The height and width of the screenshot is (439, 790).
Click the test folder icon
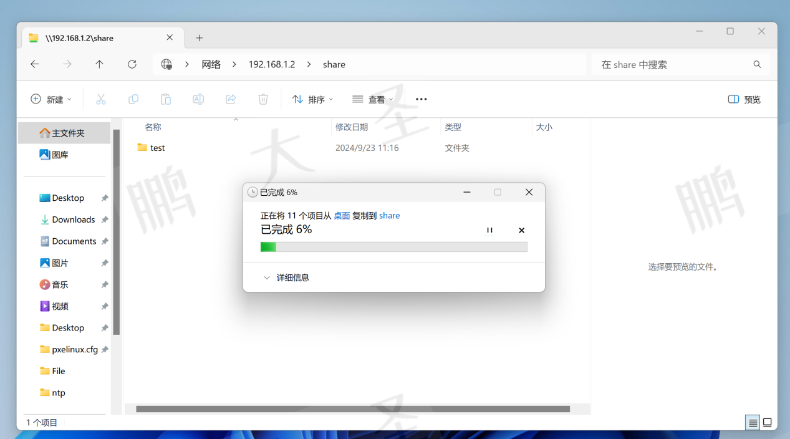[x=142, y=148]
